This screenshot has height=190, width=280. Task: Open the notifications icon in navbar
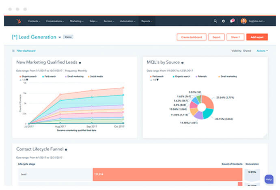[x=232, y=21]
